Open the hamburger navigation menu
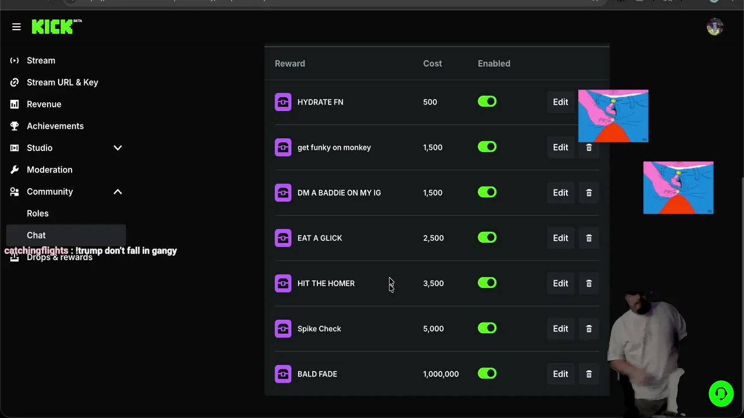This screenshot has height=418, width=744. [x=16, y=27]
